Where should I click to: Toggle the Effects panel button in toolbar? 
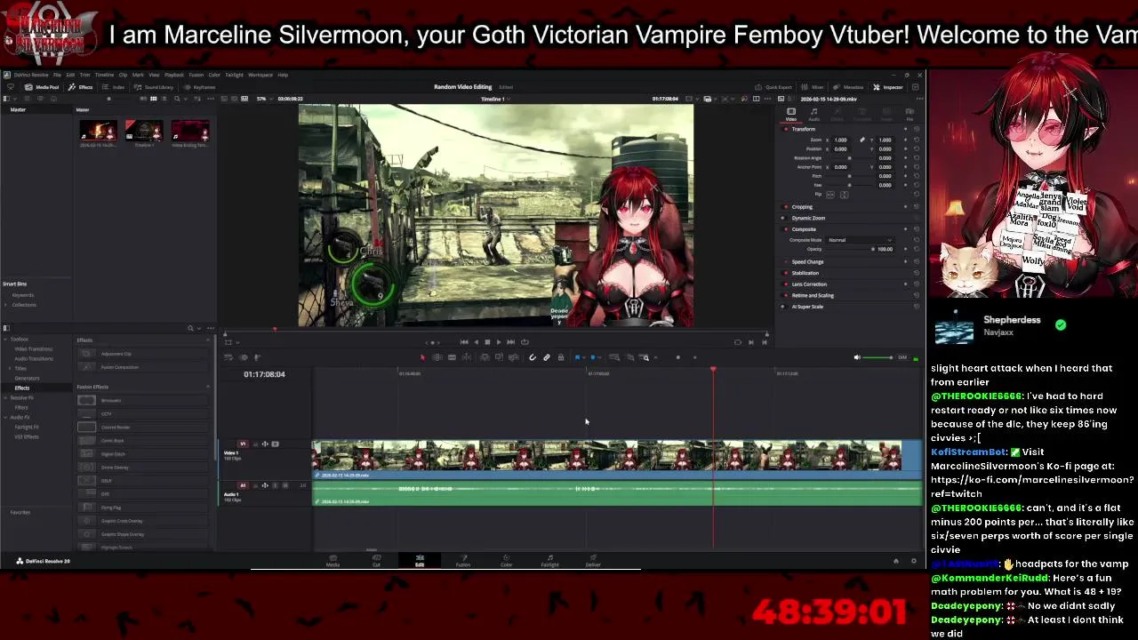click(x=81, y=87)
